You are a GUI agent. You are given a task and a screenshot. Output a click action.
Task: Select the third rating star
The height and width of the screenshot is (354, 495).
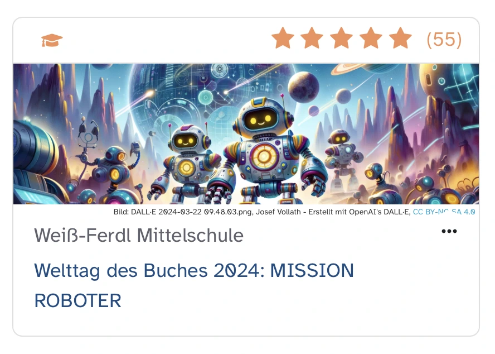[x=341, y=38]
